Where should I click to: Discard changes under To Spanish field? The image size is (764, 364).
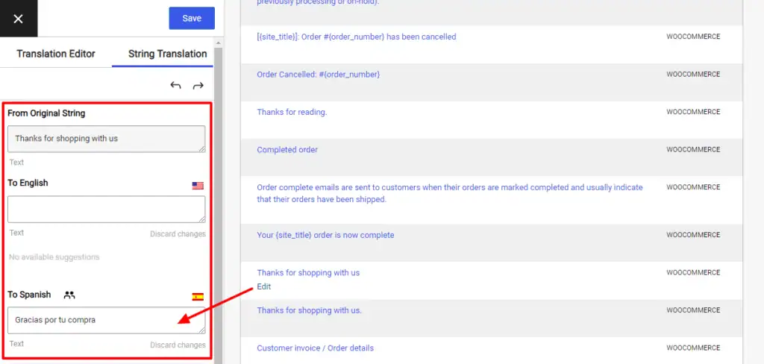[x=178, y=345]
